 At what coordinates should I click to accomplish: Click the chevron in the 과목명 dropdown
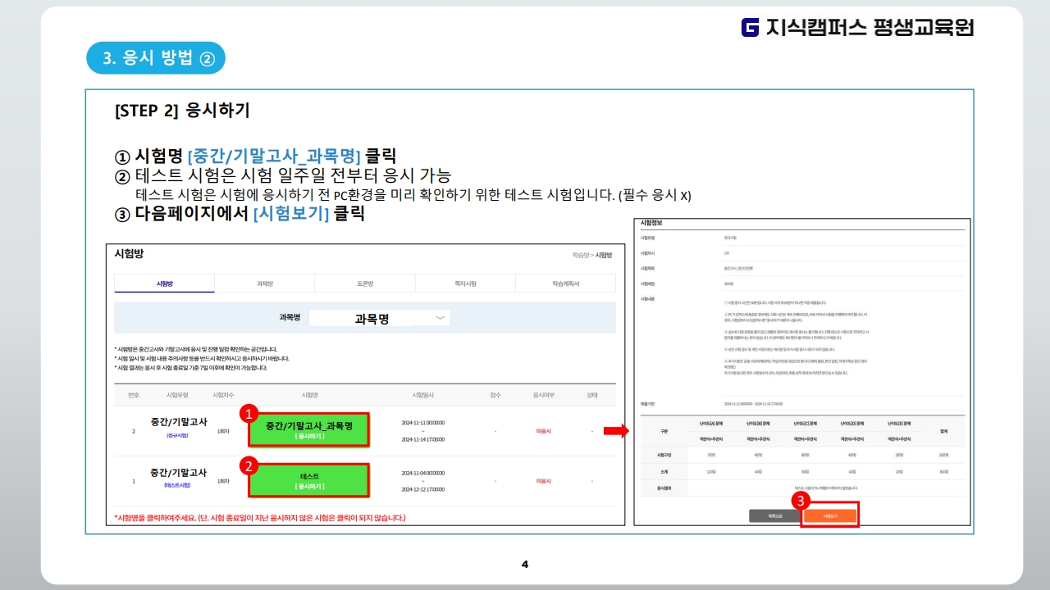[441, 318]
